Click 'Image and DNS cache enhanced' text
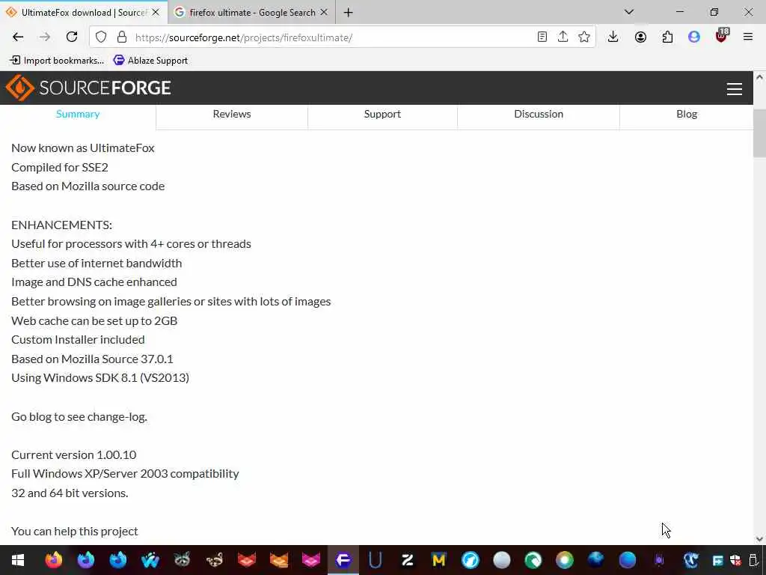This screenshot has height=575, width=766. click(x=94, y=282)
